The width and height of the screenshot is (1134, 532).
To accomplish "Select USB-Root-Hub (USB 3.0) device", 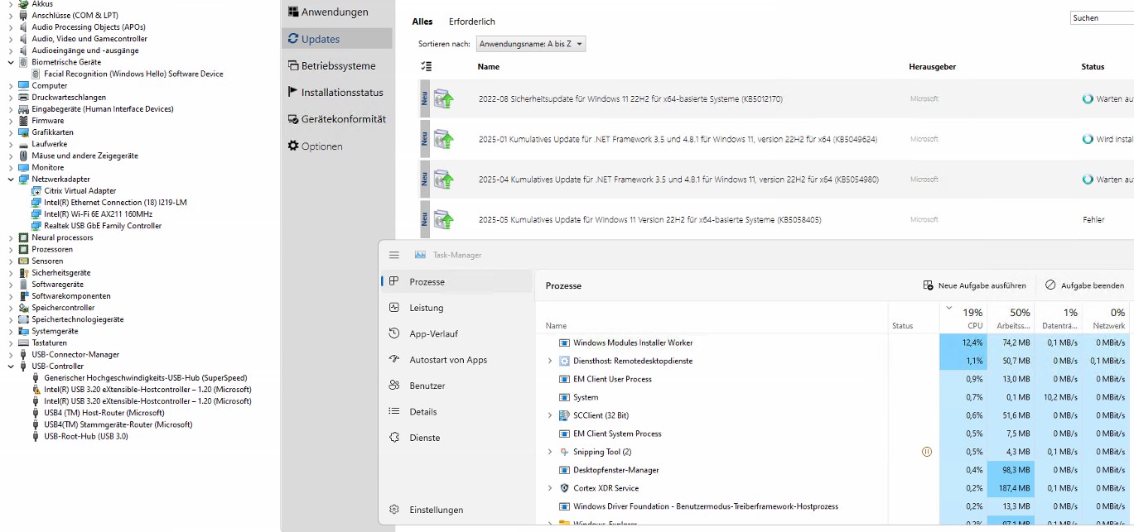I will [86, 436].
